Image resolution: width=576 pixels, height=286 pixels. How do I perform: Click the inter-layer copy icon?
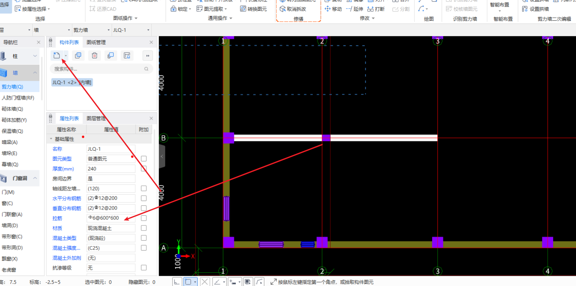point(110,55)
